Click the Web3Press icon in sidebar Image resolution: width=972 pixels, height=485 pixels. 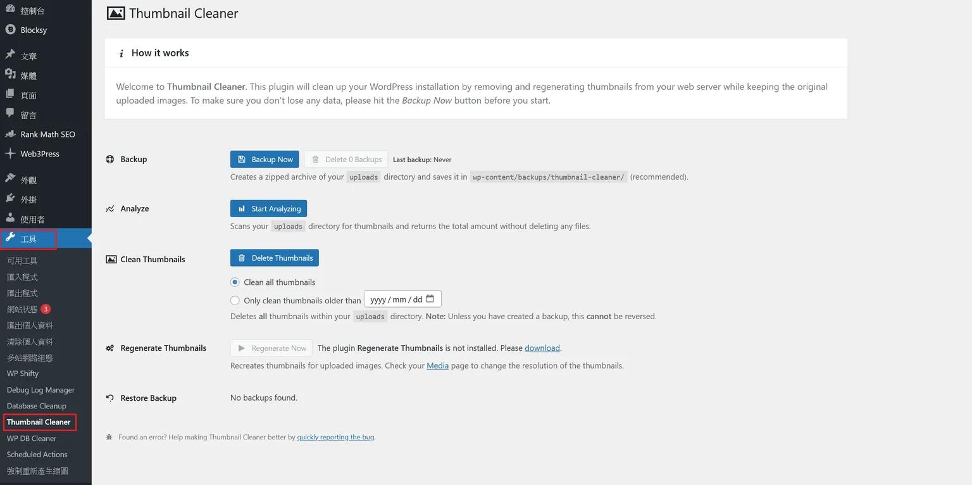[x=10, y=154]
